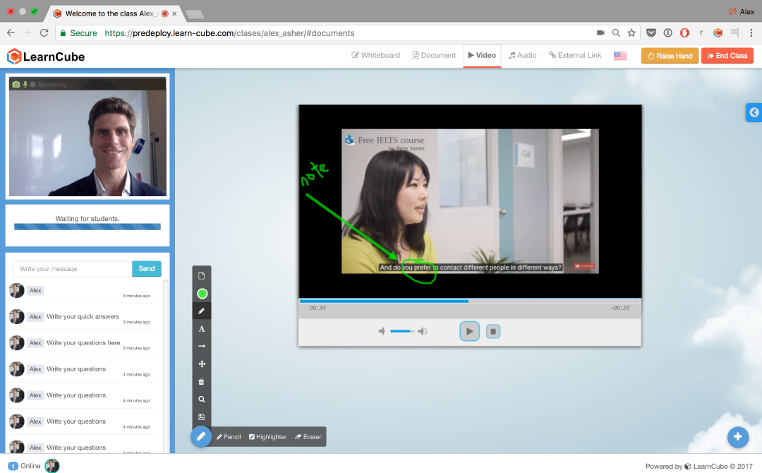The width and height of the screenshot is (762, 473).
Task: Go back in the browser
Action: pos(11,32)
